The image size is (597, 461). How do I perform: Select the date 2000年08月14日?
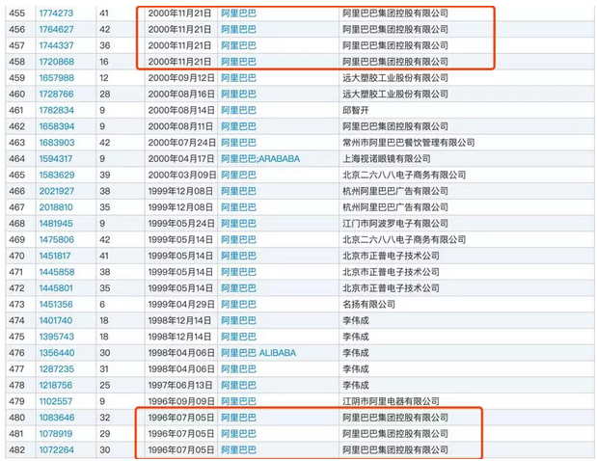pyautogui.click(x=181, y=110)
